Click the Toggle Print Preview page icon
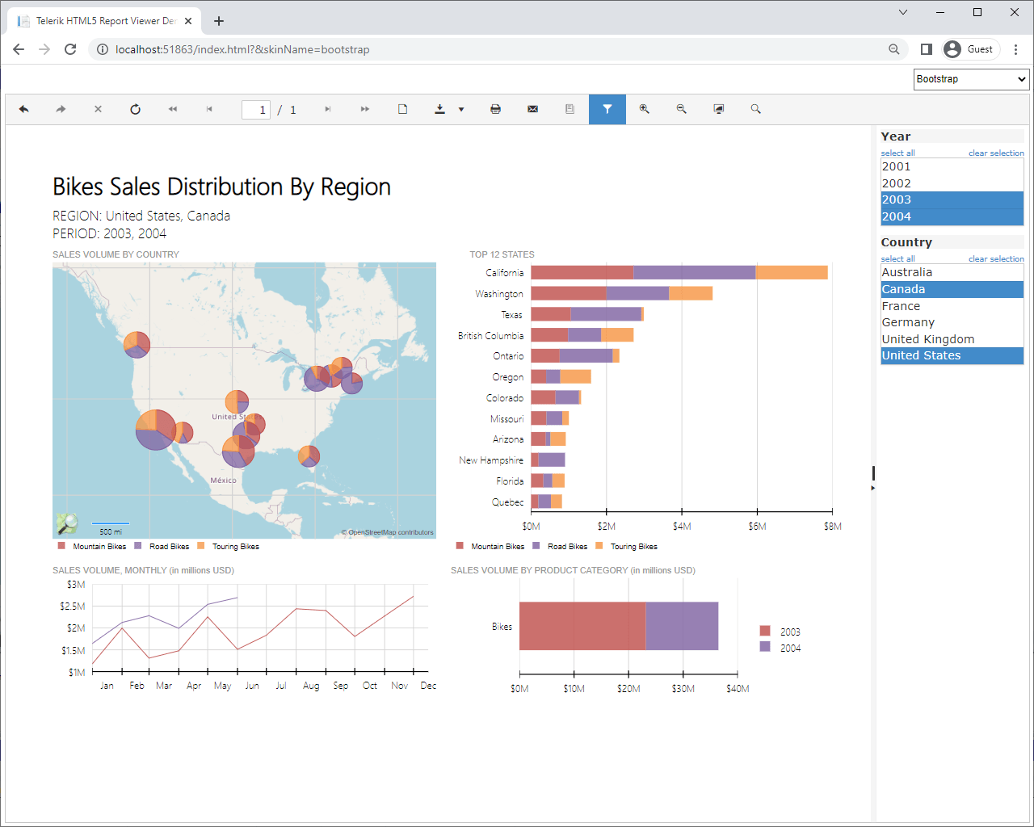Screen dimensions: 1034x827 [x=402, y=109]
